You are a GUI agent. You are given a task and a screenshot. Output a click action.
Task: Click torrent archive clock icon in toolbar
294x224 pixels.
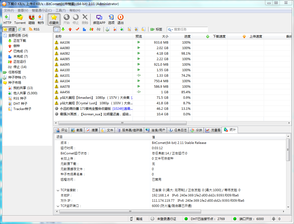107,29
